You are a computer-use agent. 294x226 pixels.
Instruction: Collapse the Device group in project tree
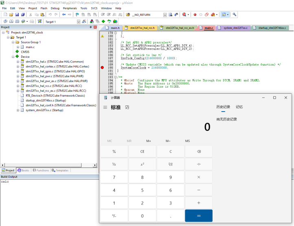pyautogui.click(x=13, y=57)
